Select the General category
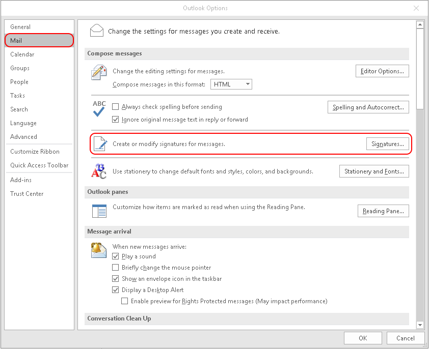The width and height of the screenshot is (429, 349). [x=39, y=27]
